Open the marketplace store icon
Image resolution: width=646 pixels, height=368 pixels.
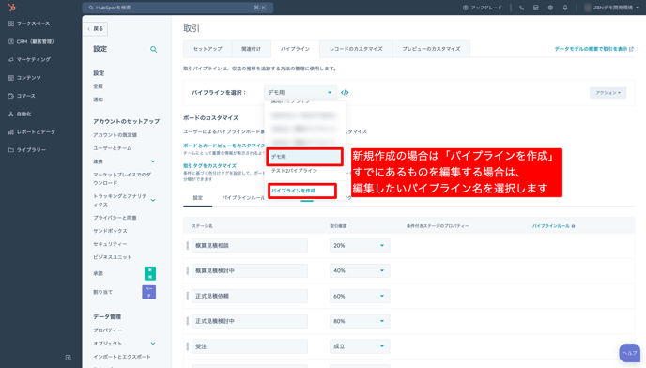click(x=535, y=8)
